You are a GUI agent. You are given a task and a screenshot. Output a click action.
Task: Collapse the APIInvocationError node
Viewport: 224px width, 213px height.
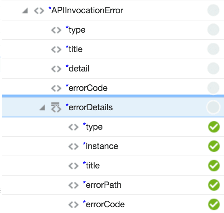[25, 10]
